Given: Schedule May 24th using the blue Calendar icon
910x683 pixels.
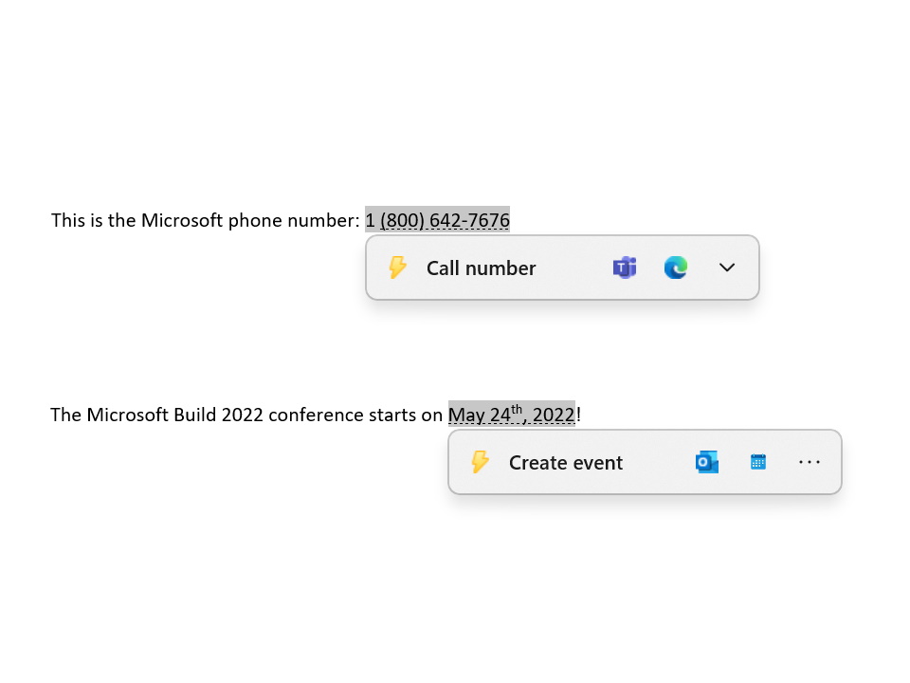Looking at the screenshot, I should coord(758,462).
